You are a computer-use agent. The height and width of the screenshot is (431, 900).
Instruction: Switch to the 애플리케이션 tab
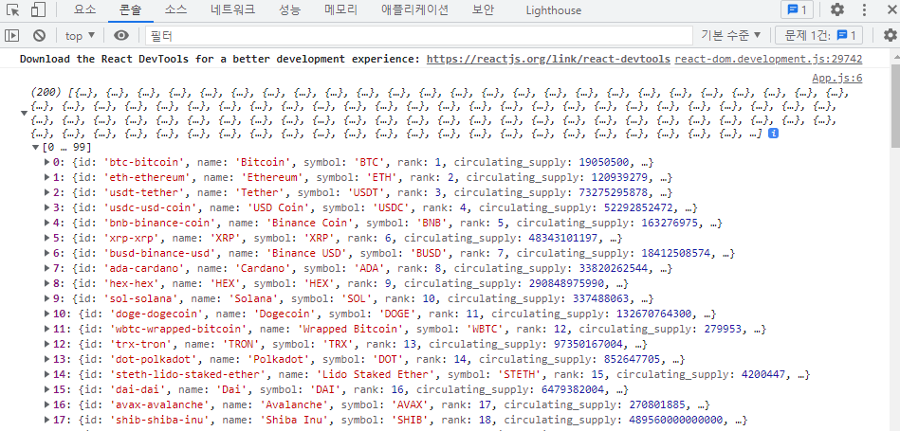414,9
